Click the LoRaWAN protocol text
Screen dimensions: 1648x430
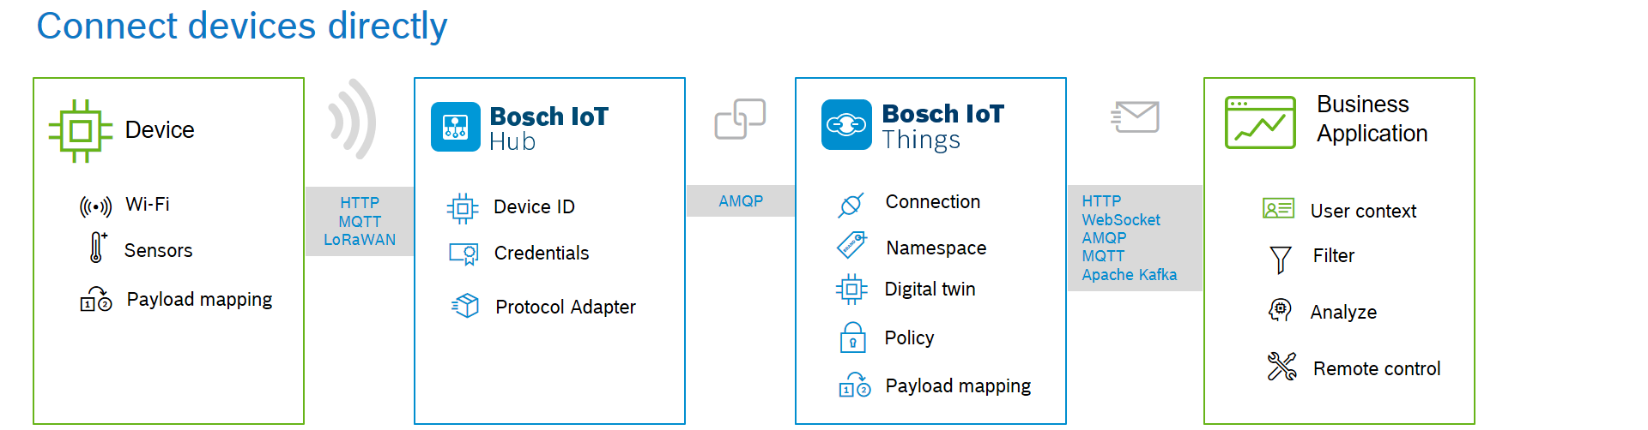(x=360, y=240)
